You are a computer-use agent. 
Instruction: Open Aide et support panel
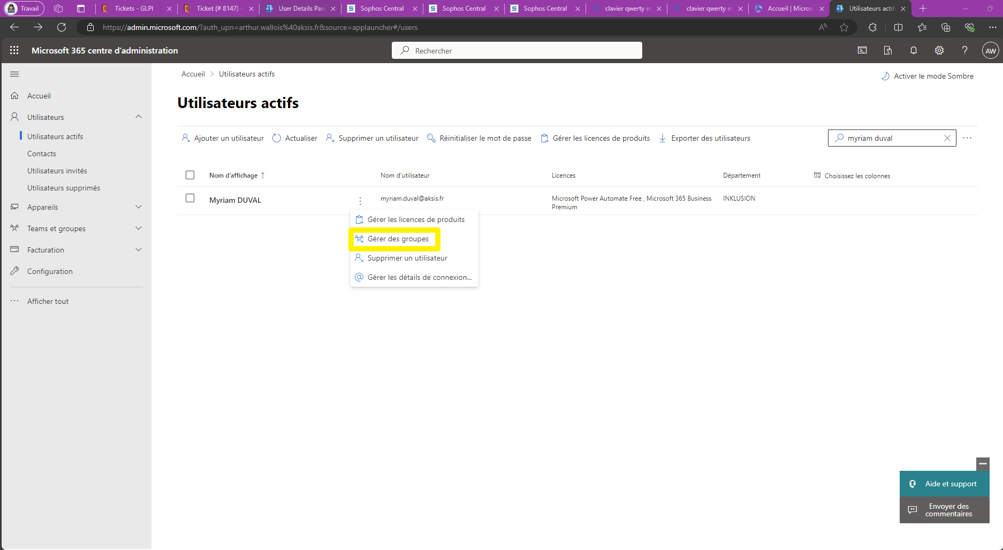(x=945, y=484)
